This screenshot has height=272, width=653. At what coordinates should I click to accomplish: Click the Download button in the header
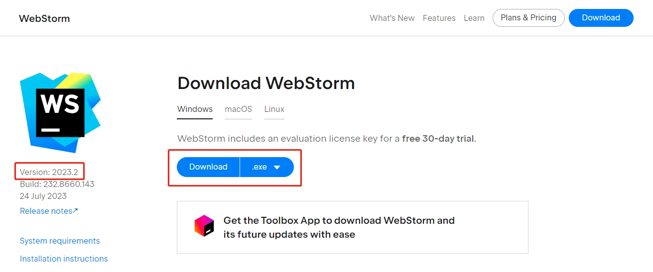tap(601, 18)
